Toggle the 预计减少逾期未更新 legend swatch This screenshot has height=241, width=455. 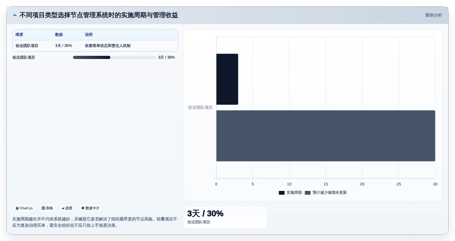pos(308,193)
